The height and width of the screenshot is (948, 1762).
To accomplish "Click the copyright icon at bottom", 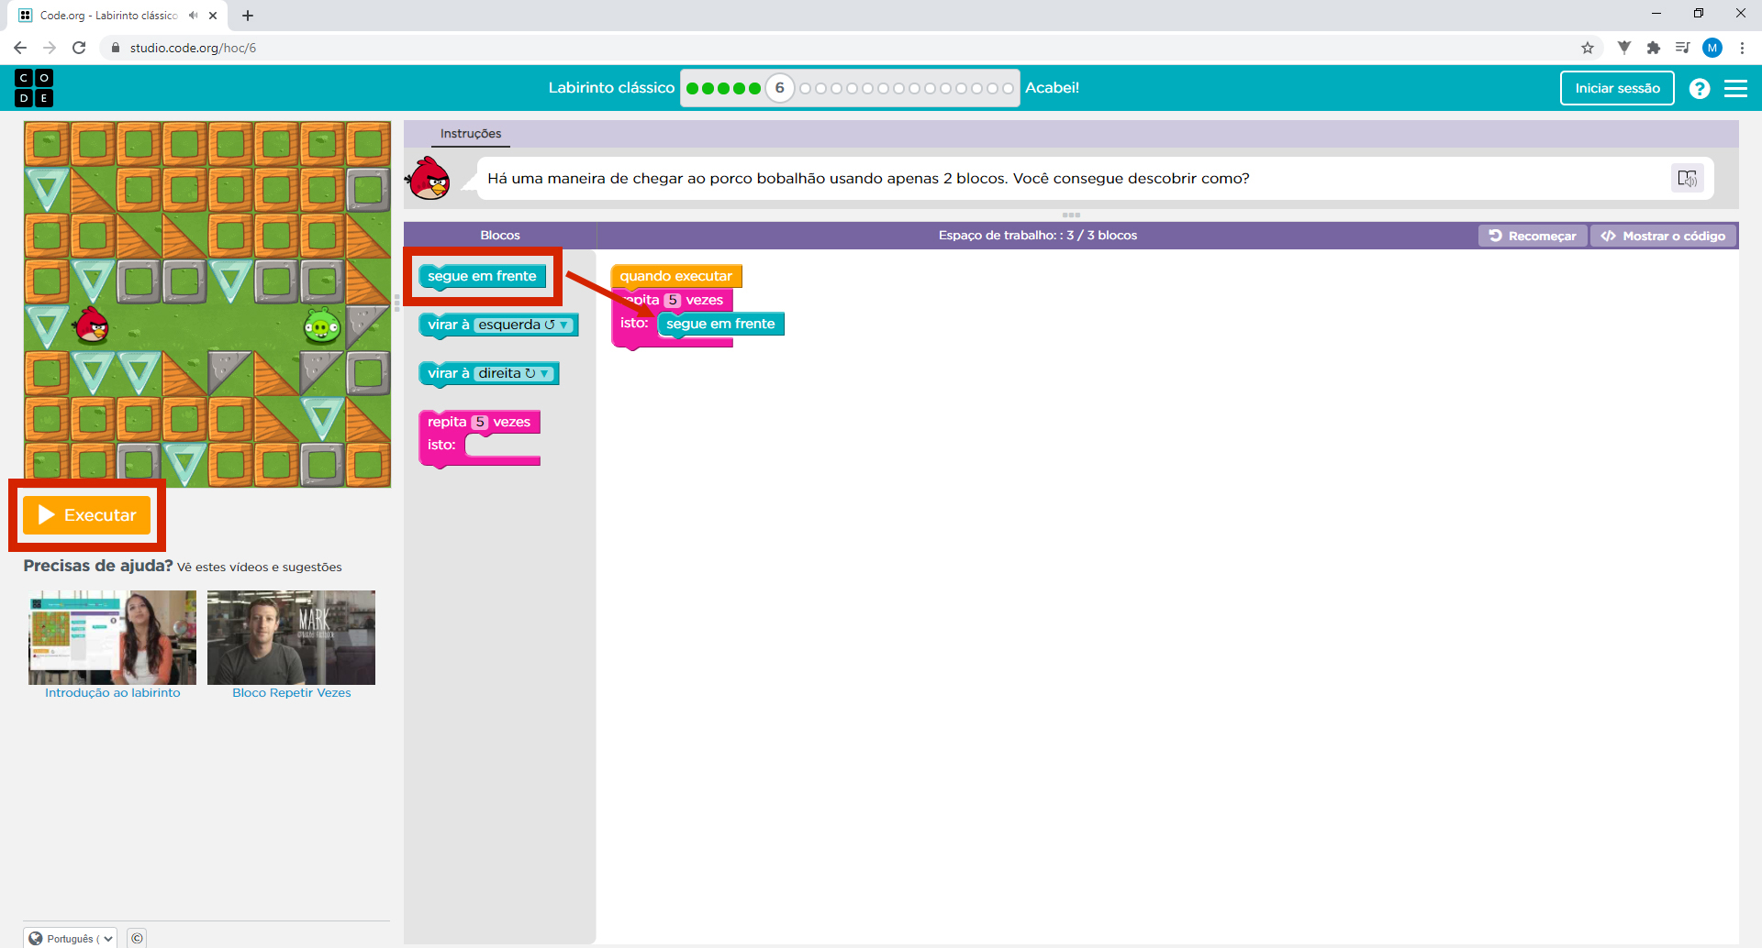I will point(137,938).
